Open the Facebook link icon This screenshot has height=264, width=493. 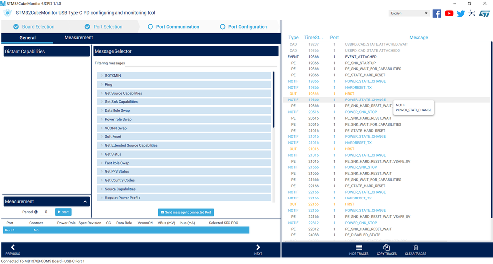436,13
